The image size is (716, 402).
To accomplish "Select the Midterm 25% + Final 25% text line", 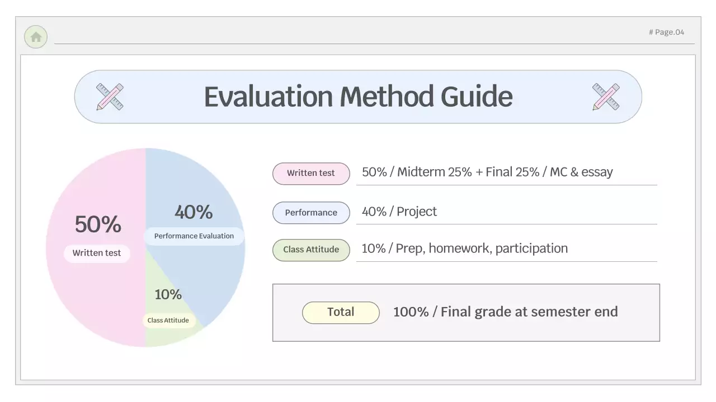I will (x=487, y=172).
